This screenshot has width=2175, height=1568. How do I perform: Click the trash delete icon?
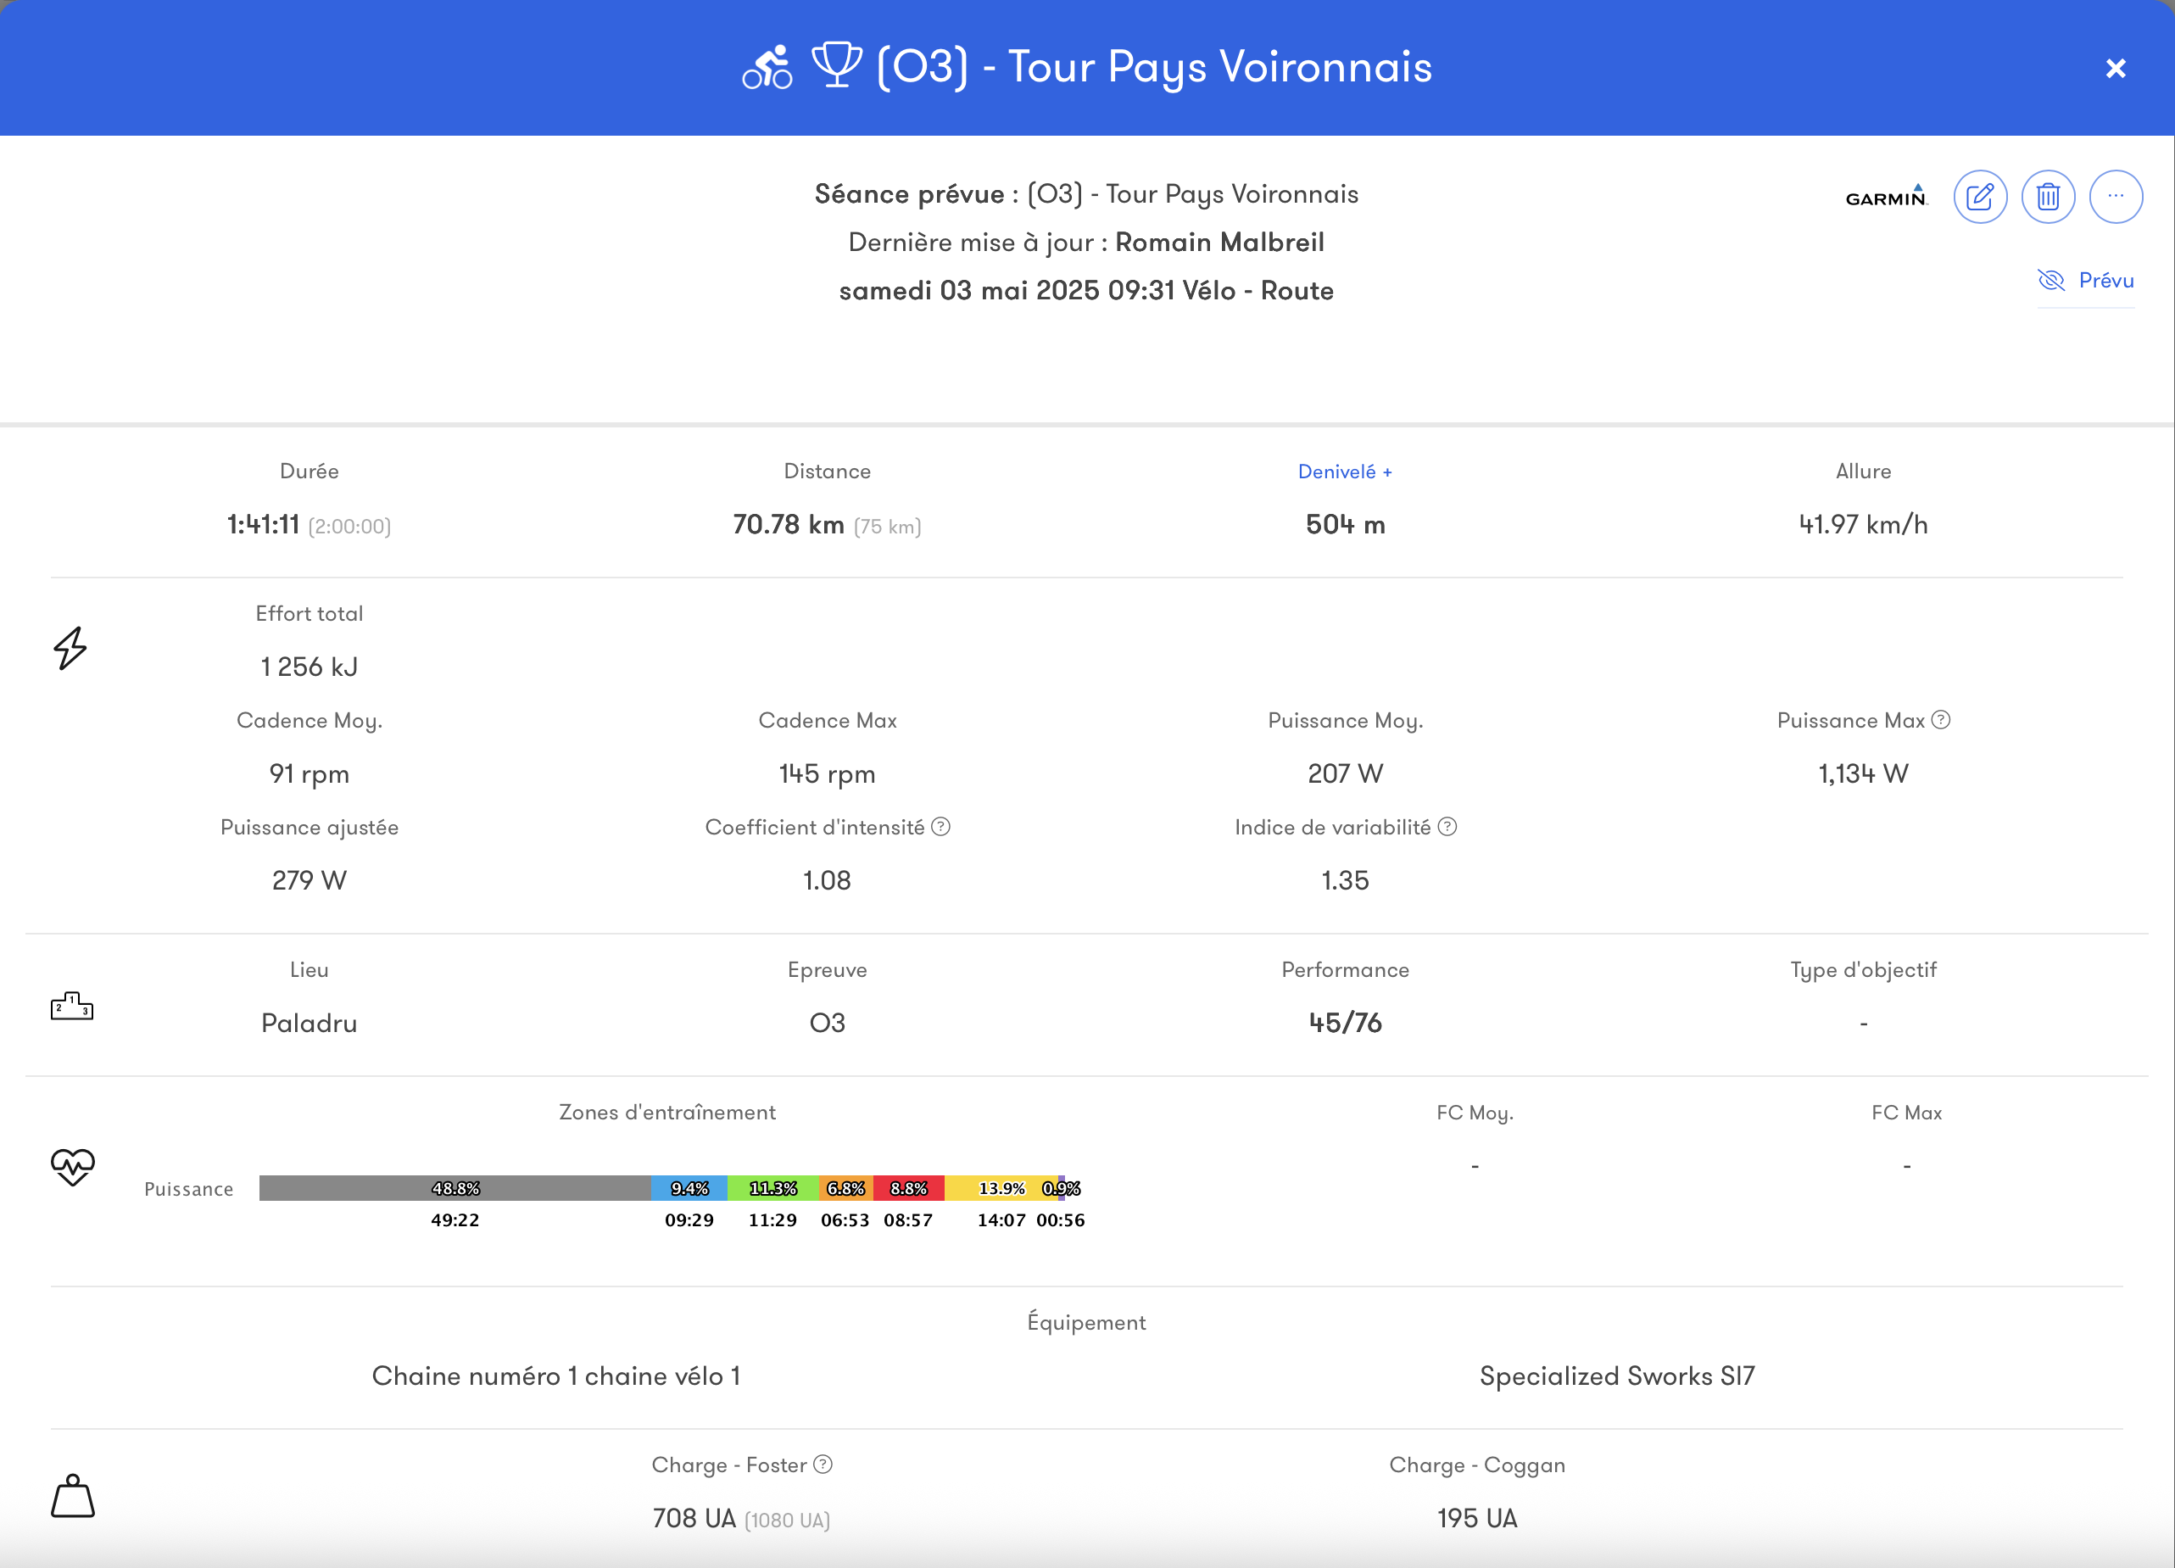point(2048,198)
